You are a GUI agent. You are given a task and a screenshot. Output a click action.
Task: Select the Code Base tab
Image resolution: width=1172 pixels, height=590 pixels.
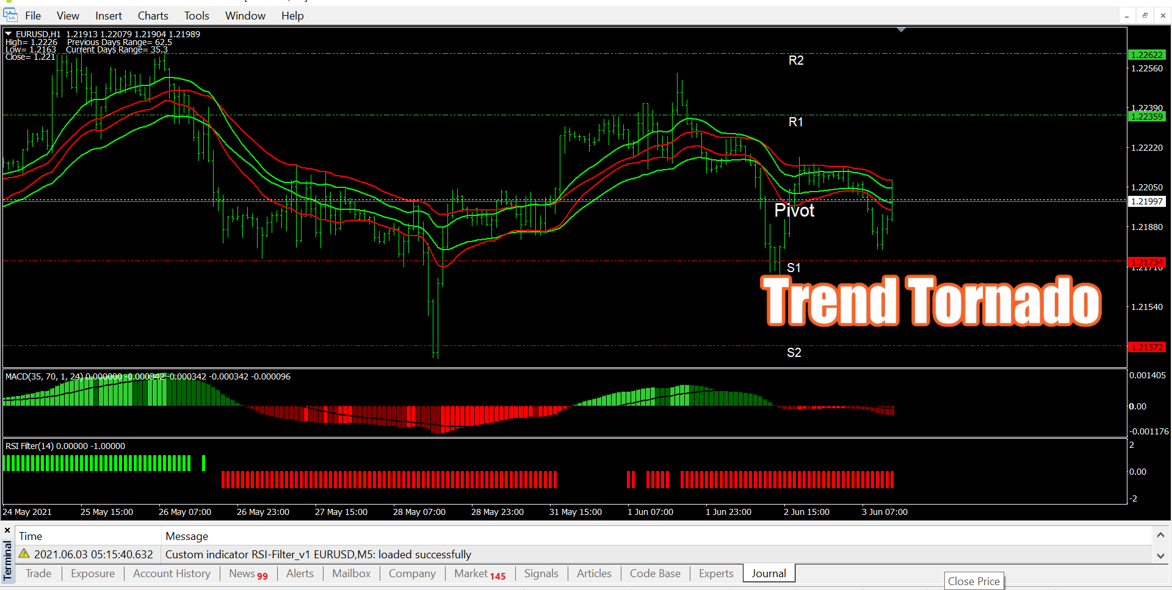[x=655, y=574]
